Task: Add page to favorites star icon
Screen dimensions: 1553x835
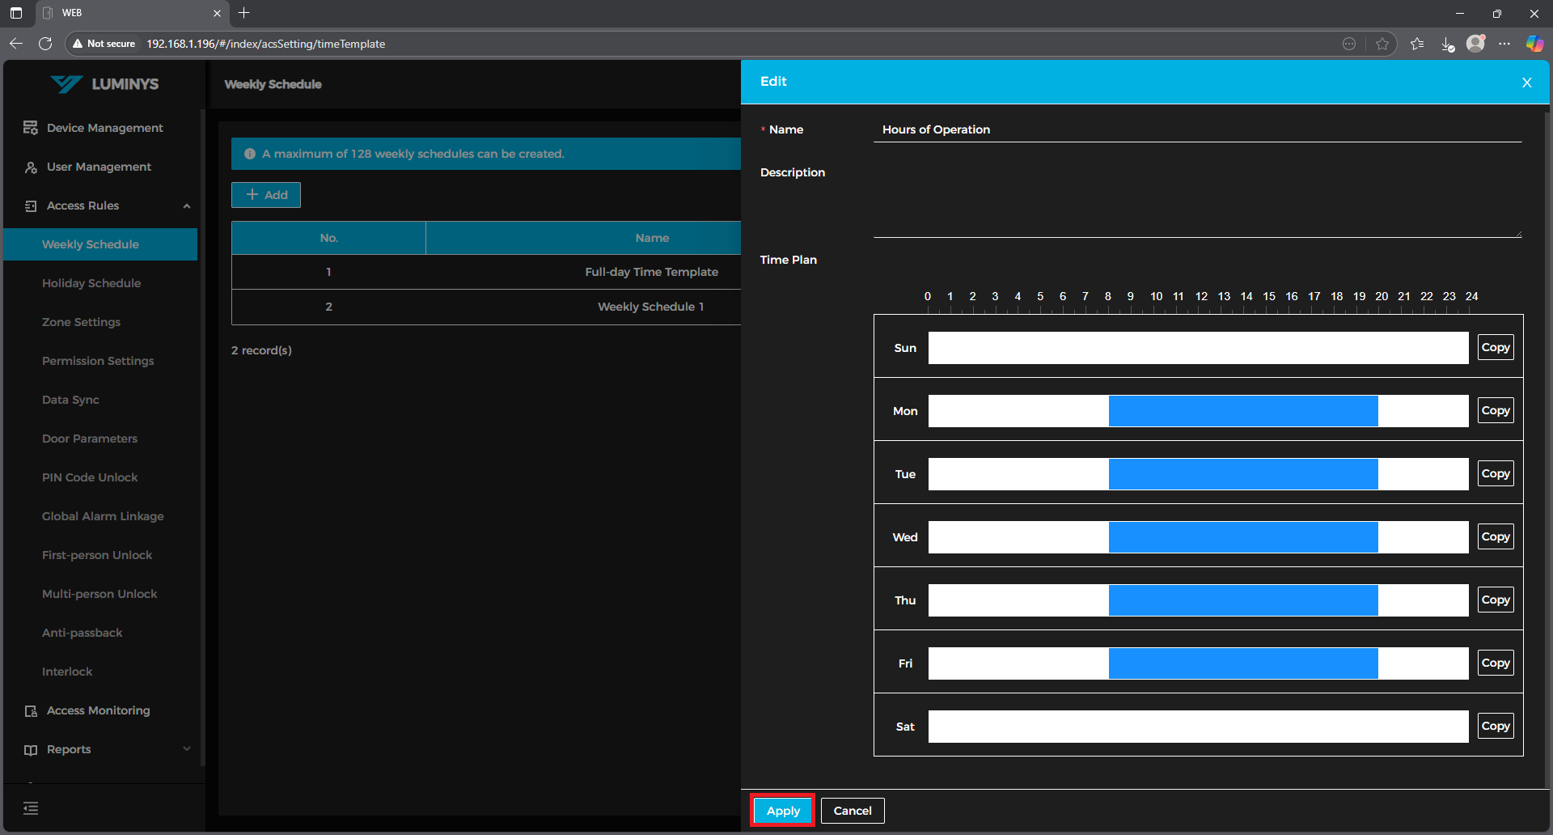Action: pos(1382,44)
